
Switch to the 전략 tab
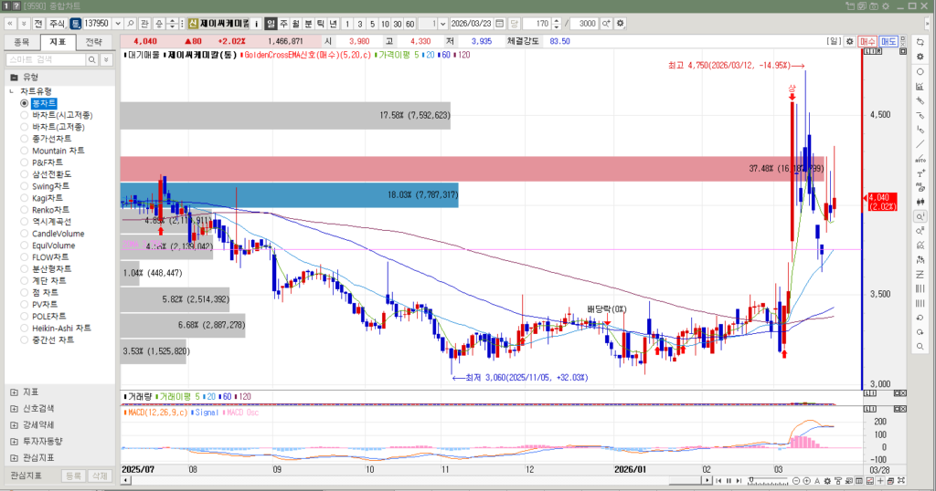click(x=93, y=42)
